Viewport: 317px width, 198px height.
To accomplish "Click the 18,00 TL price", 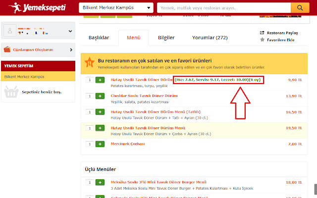I will point(294,182).
